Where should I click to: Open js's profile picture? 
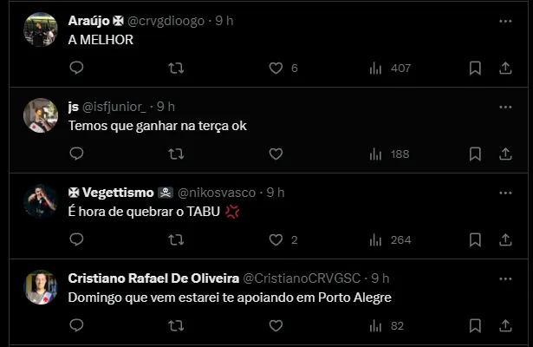tap(40, 115)
